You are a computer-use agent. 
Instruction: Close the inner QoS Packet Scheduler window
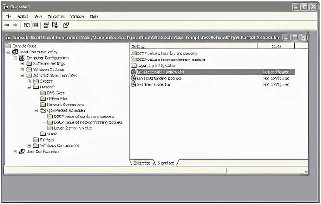[303, 38]
